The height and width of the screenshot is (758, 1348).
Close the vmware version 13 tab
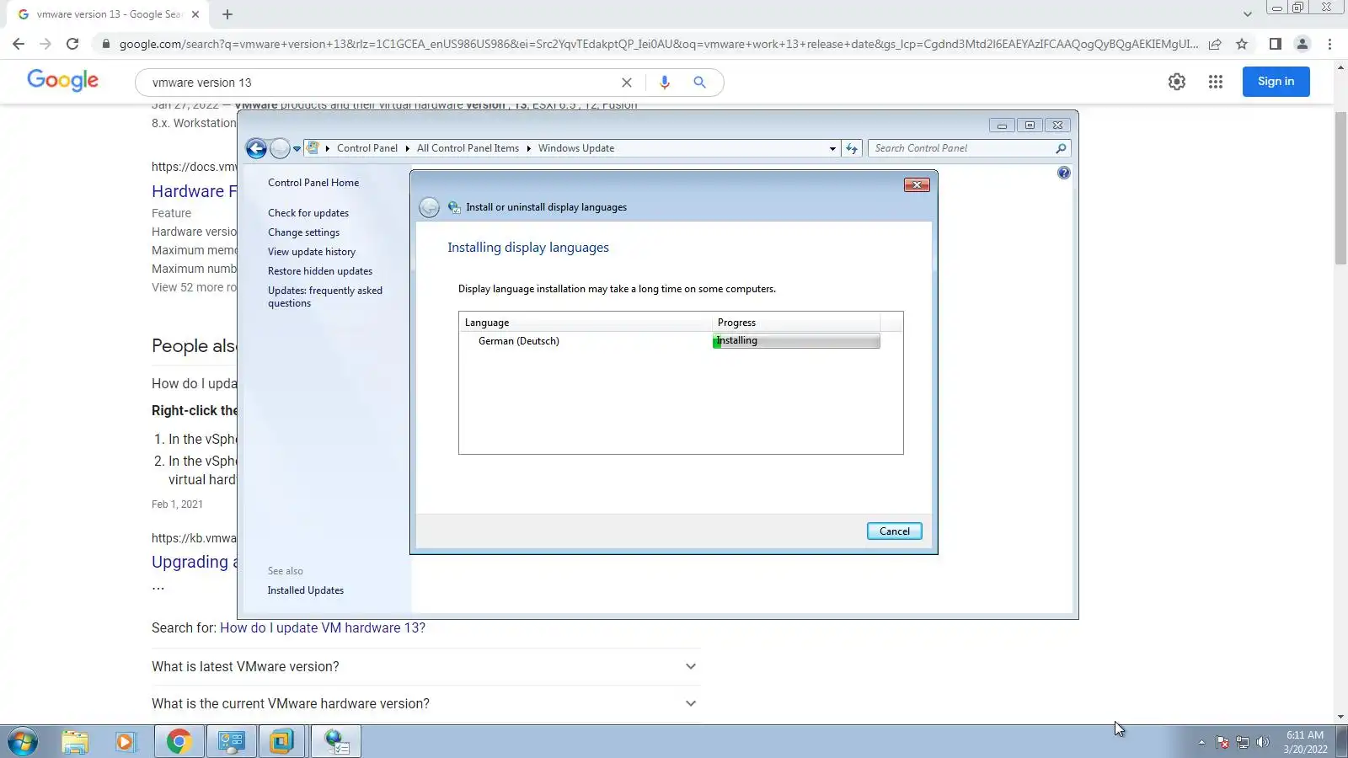coord(195,14)
